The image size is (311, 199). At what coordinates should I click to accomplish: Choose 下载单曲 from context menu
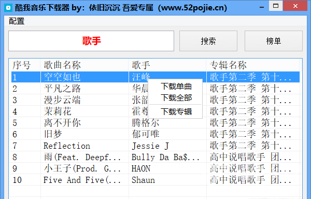tap(176, 86)
